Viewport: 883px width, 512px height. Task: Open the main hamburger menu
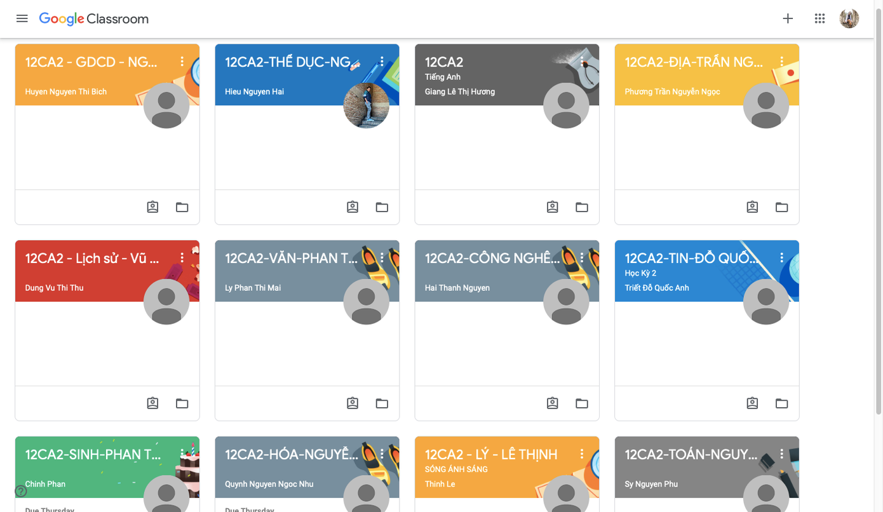22,18
